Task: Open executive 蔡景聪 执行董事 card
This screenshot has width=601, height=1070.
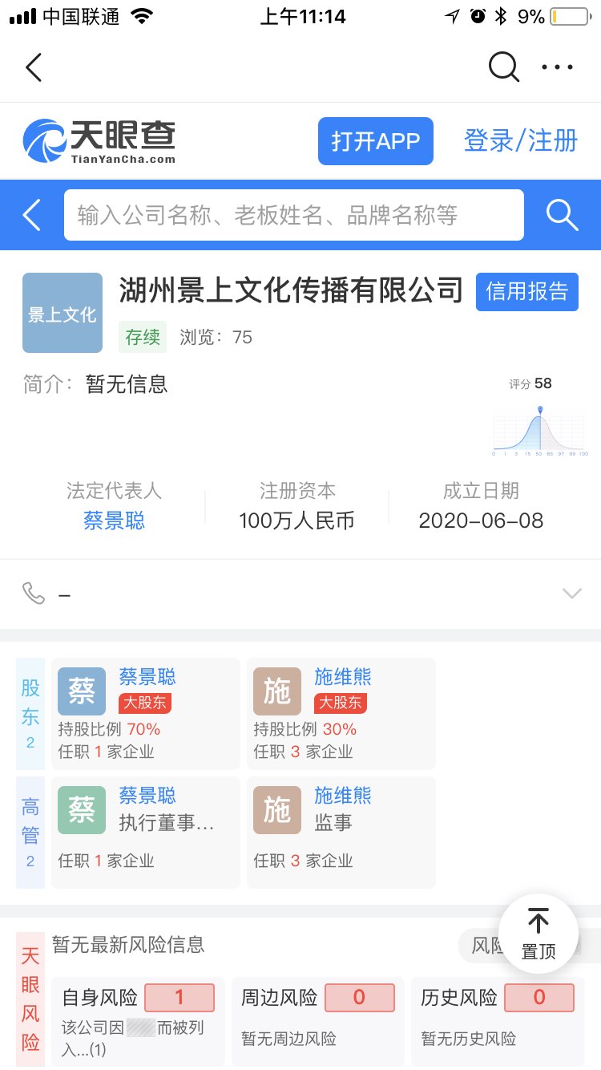Action: [x=146, y=833]
